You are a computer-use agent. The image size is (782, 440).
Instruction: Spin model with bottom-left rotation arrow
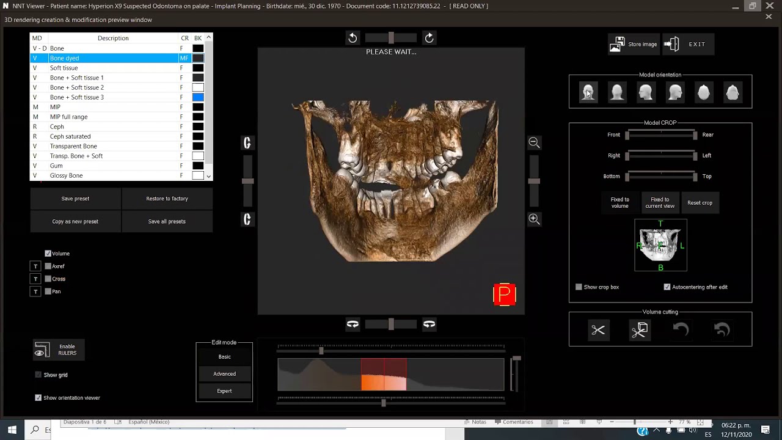tap(353, 324)
